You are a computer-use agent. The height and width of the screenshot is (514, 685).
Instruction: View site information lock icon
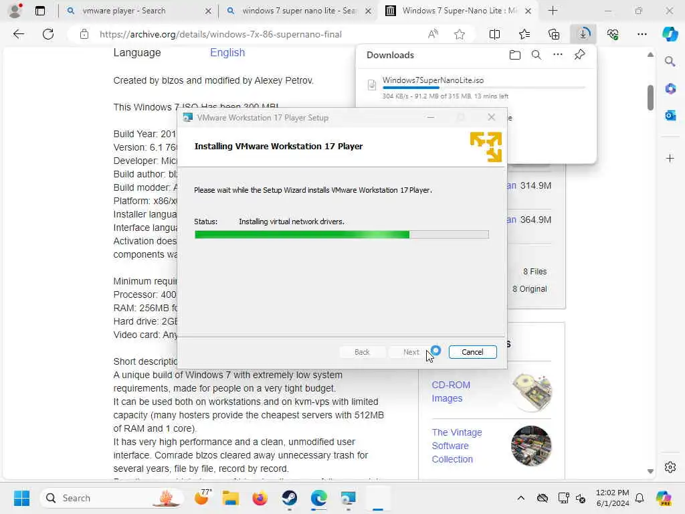[84, 34]
